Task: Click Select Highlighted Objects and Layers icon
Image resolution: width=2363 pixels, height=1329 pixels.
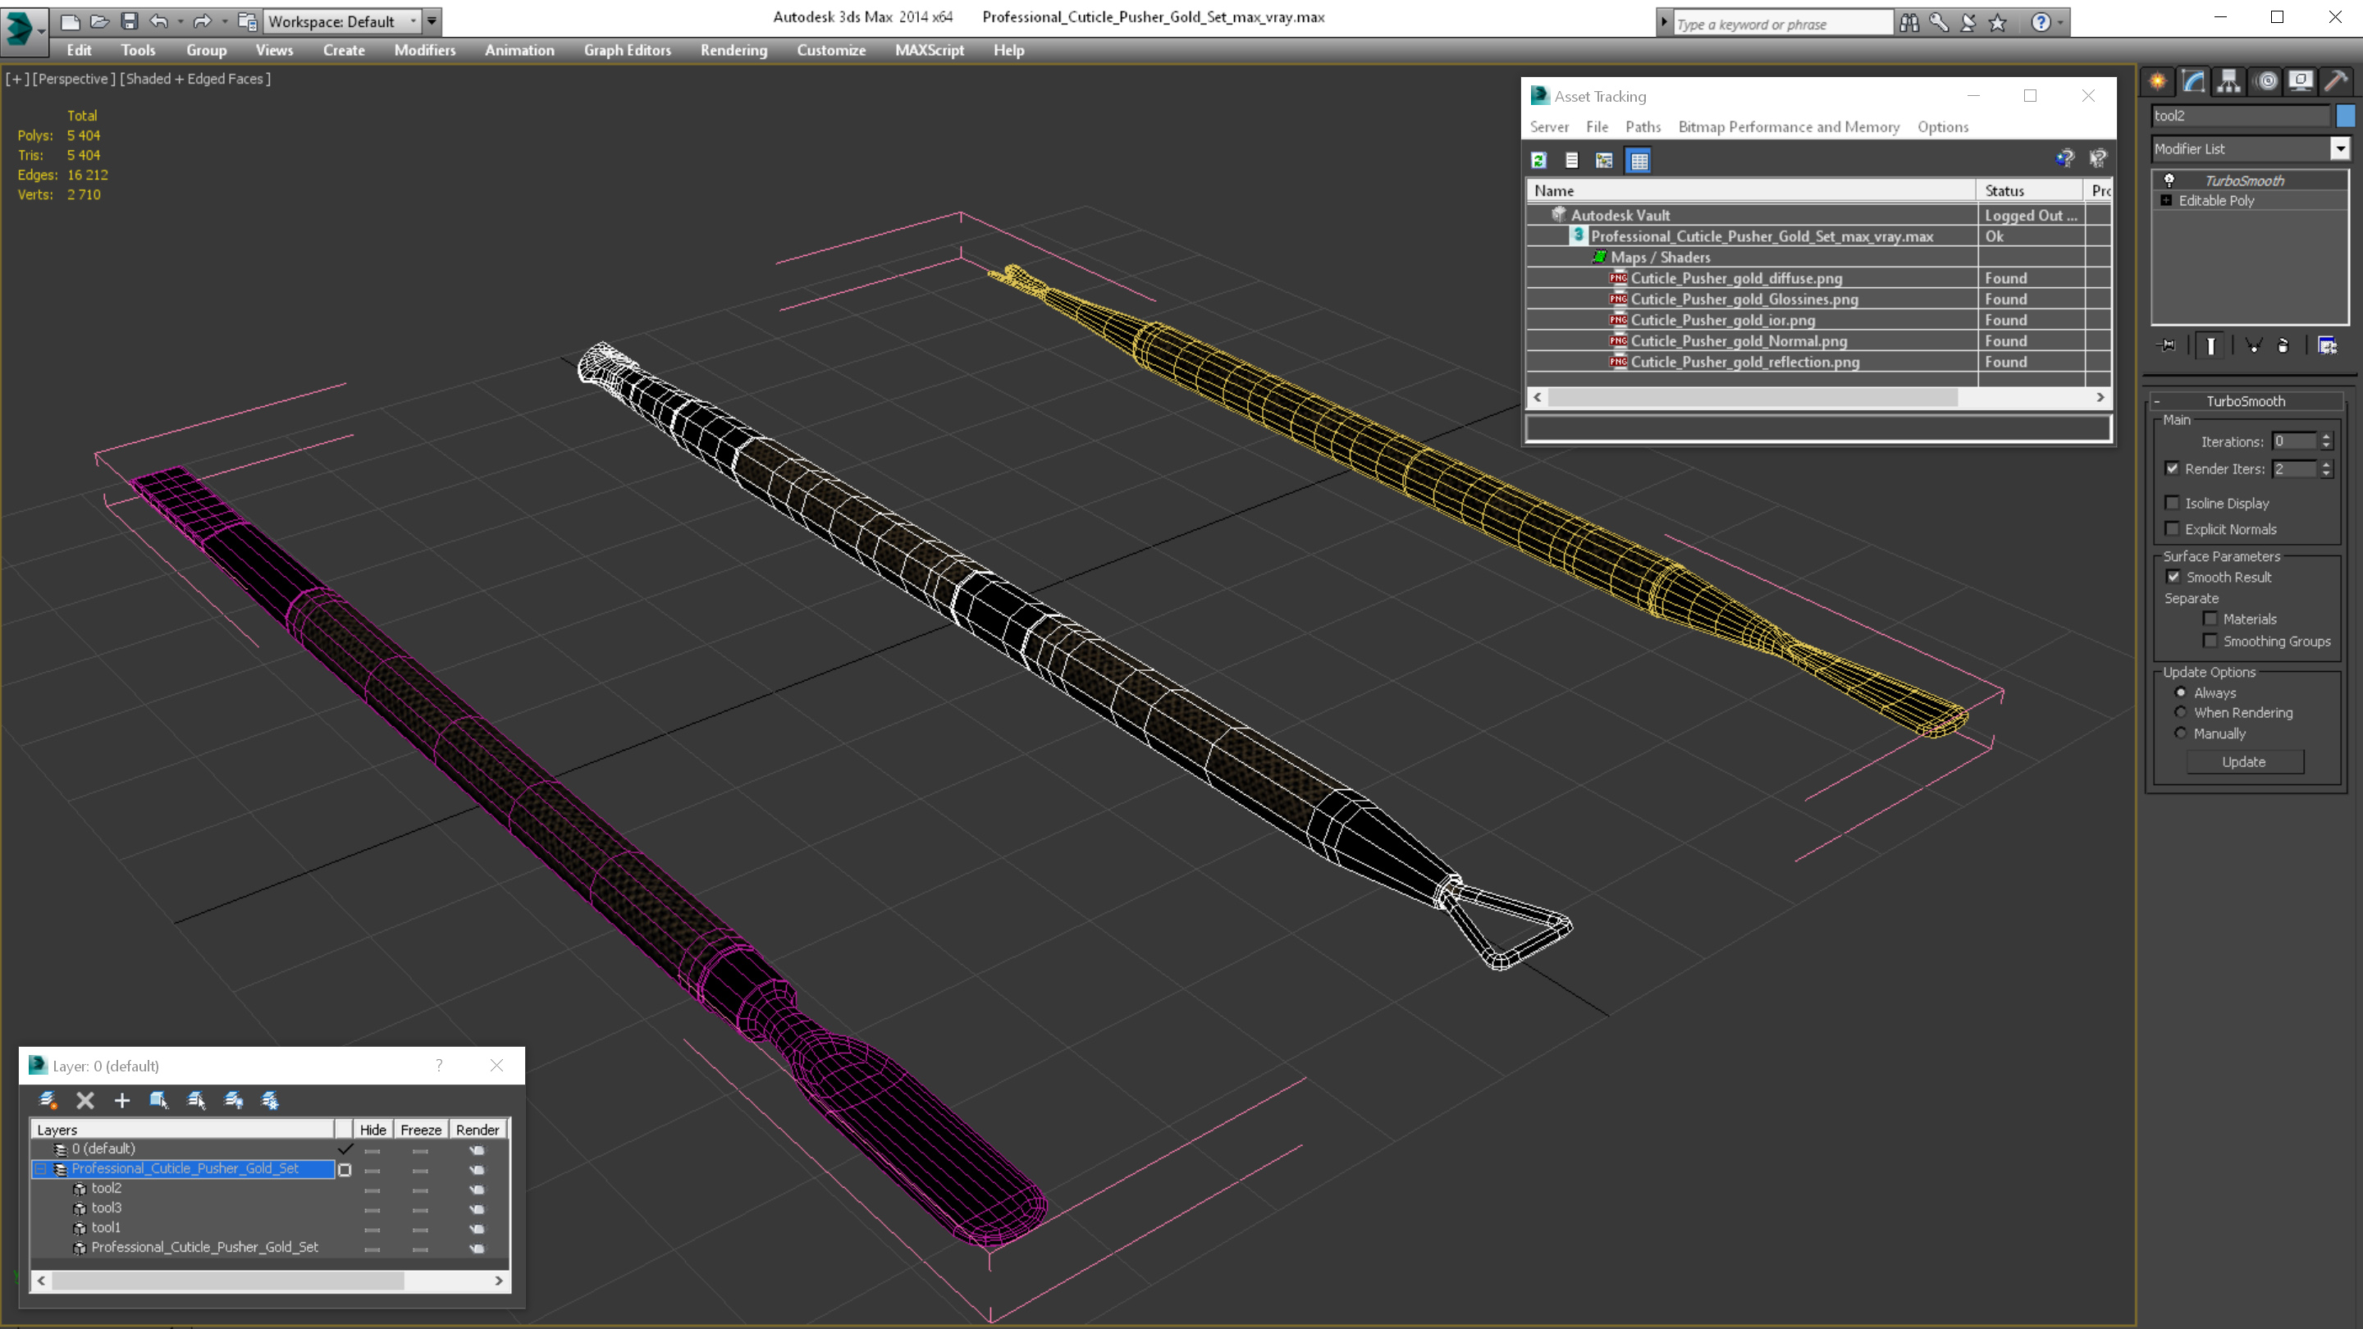Action: [x=158, y=1099]
